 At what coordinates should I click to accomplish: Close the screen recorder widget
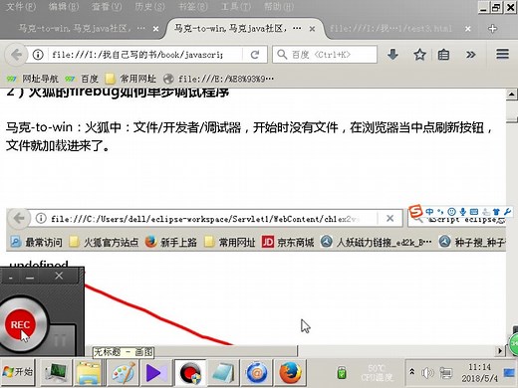click(x=59, y=276)
